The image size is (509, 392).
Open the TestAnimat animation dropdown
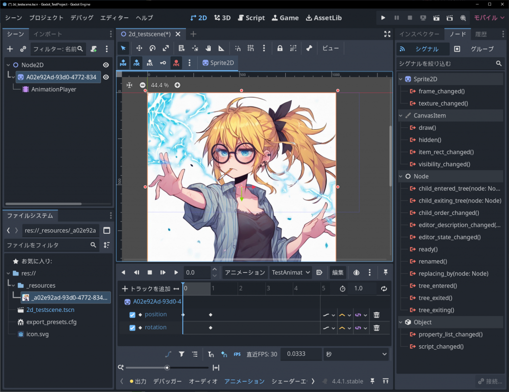click(290, 273)
